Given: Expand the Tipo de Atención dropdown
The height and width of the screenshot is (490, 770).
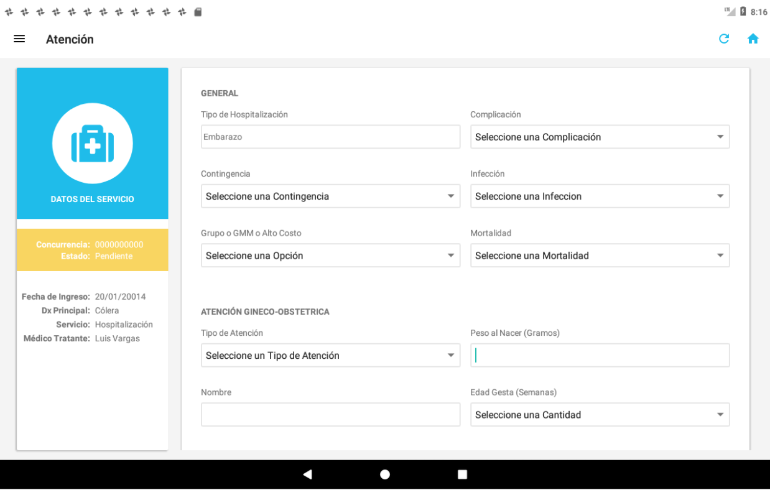Looking at the screenshot, I should point(330,356).
